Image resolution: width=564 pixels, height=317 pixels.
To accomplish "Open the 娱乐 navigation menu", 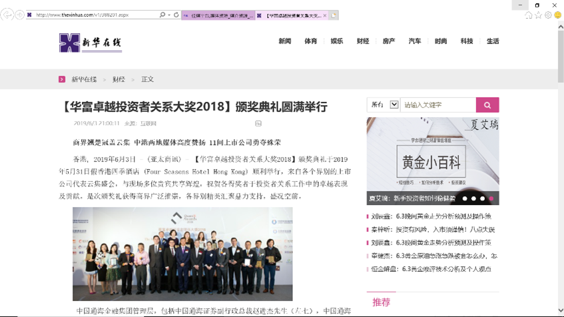I will tap(337, 41).
